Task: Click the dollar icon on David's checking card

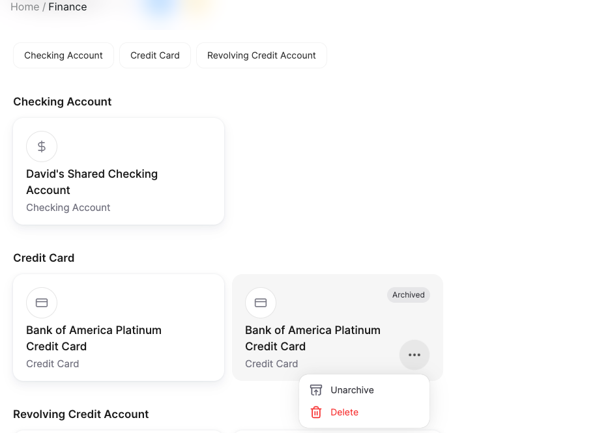Action: point(42,147)
